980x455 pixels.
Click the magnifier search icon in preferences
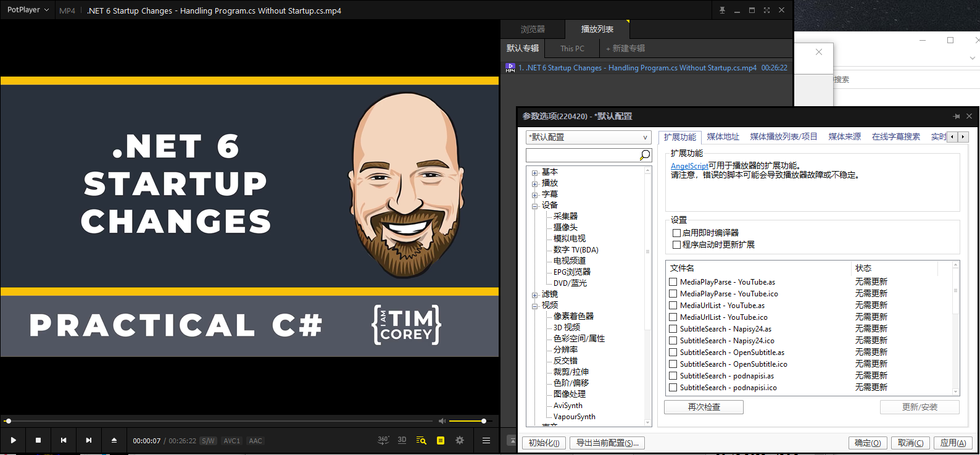645,155
